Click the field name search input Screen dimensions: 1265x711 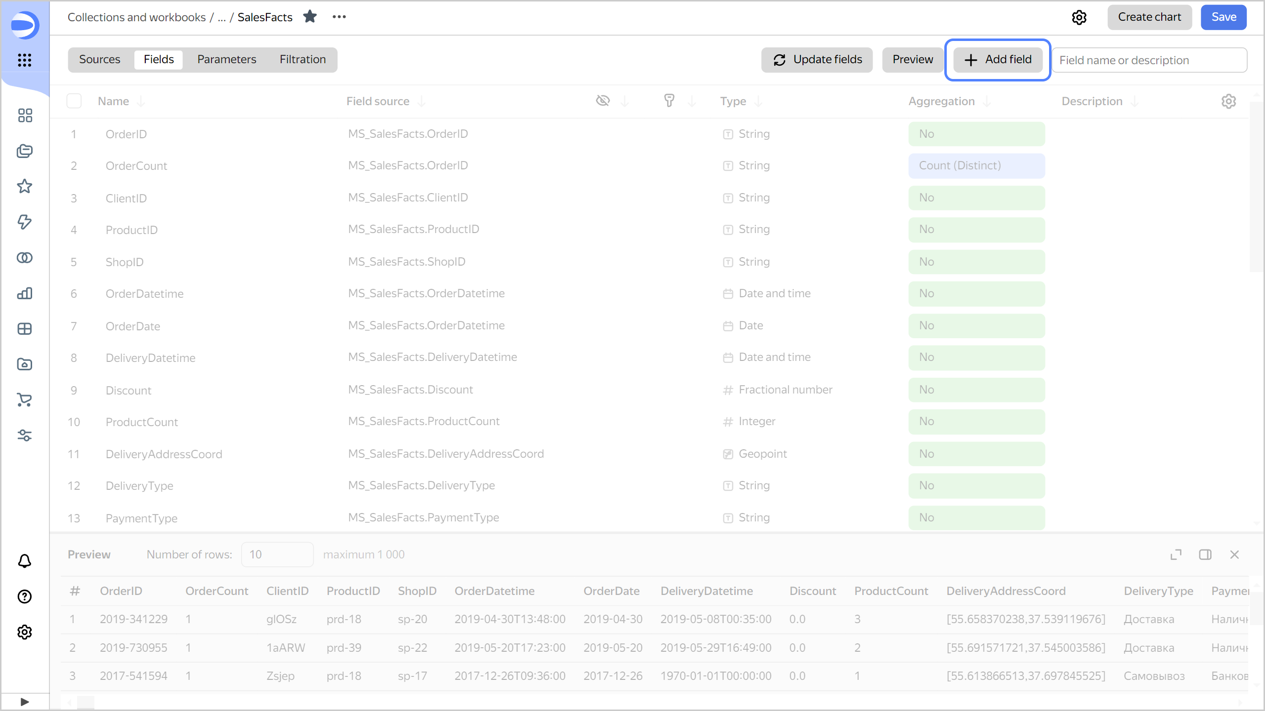coord(1149,60)
